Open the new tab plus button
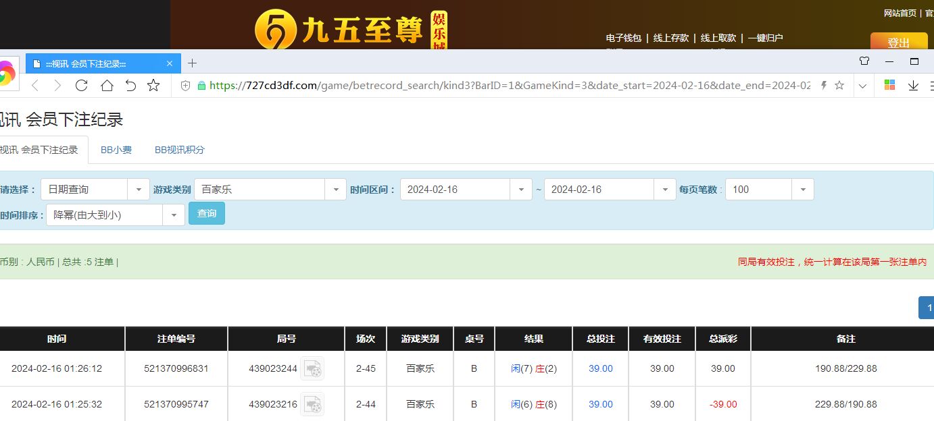Screen dimensions: 934x421 (192, 63)
